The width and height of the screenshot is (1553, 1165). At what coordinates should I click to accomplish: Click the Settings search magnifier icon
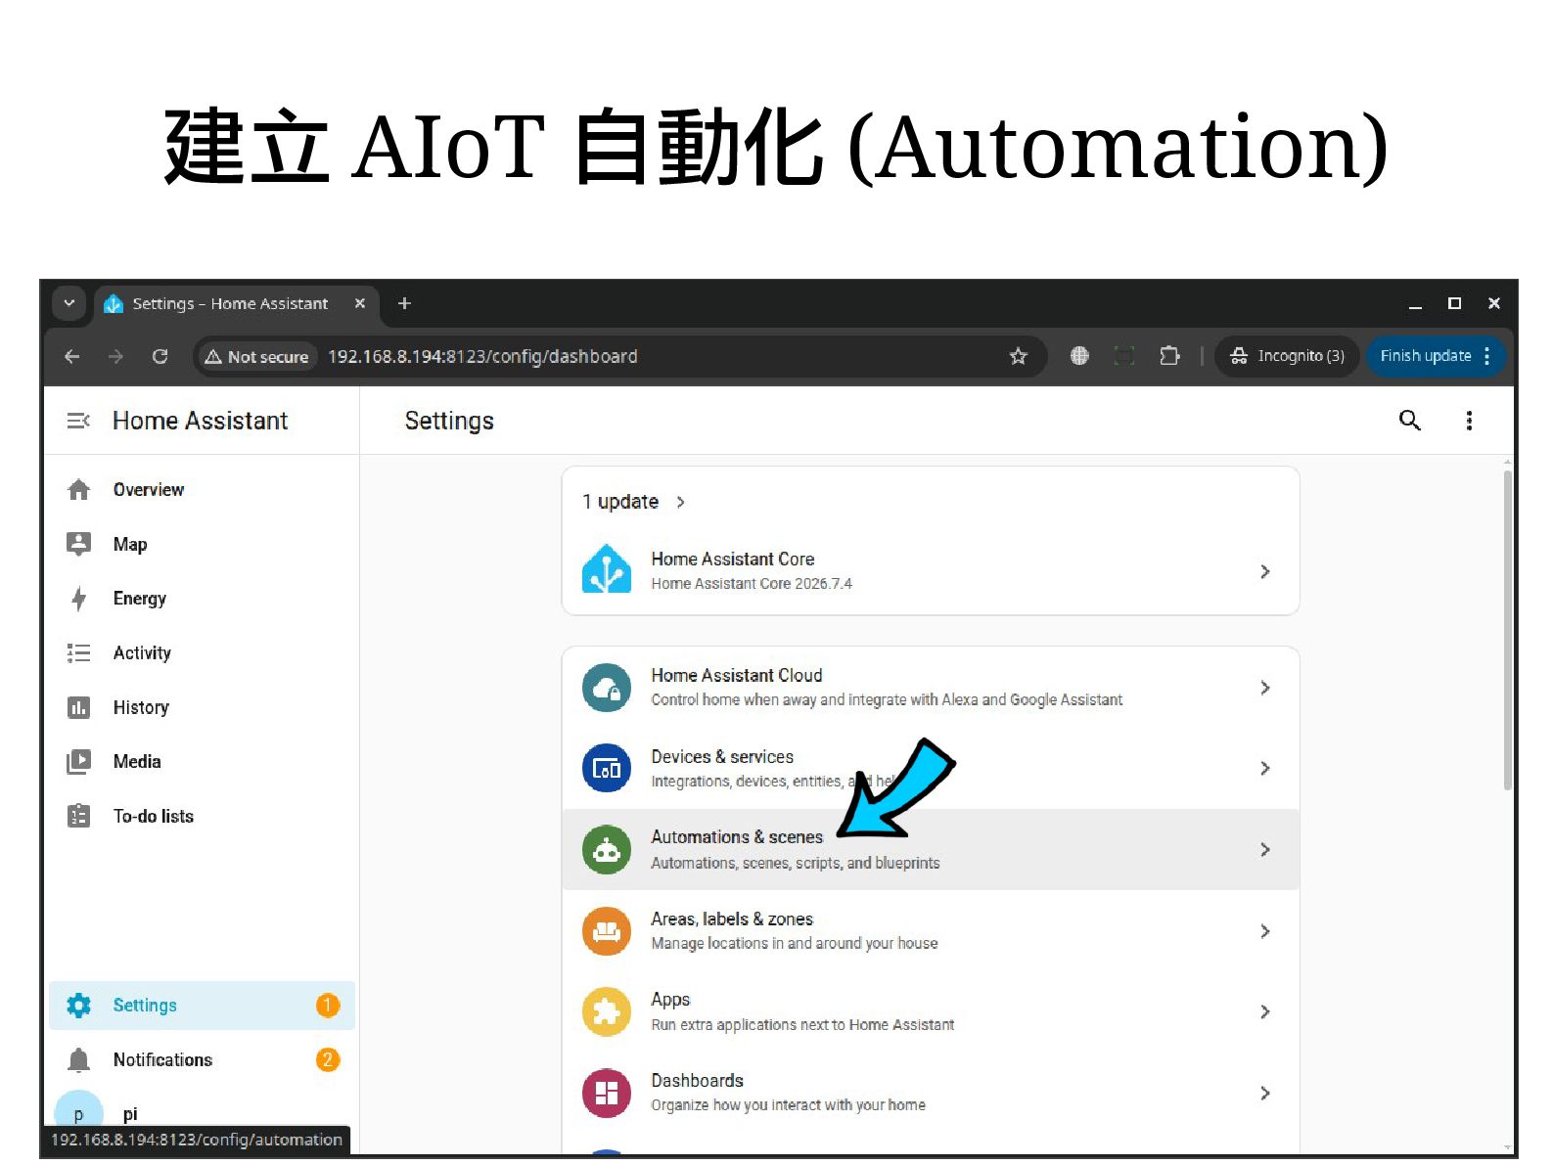pos(1409,421)
